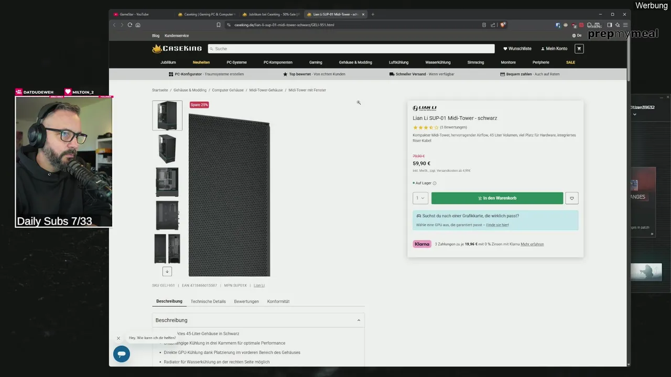
Task: Click the browser address bar URL
Action: point(284,25)
